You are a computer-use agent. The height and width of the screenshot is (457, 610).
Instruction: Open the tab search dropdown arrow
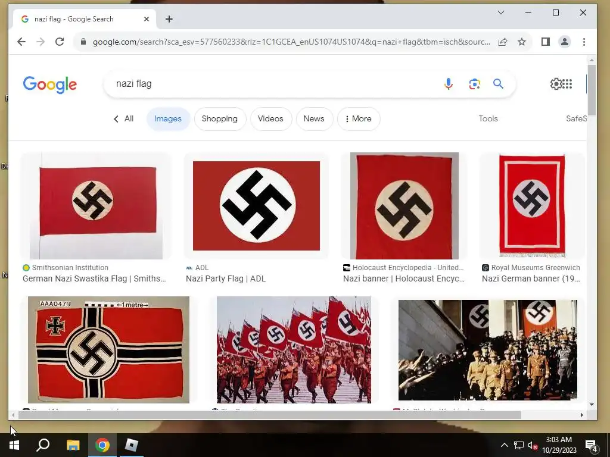pos(501,12)
